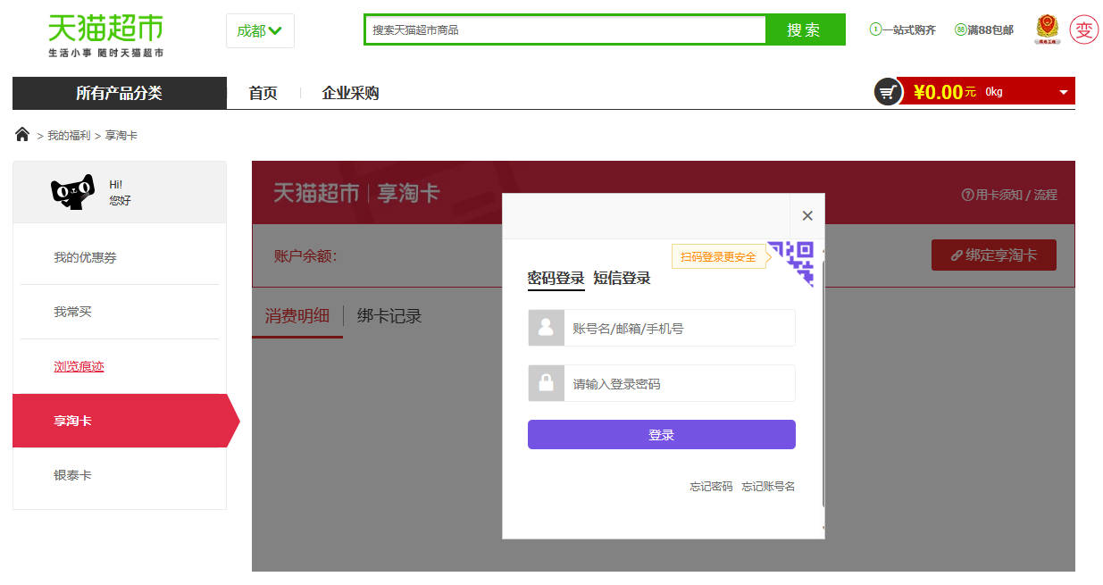
Task: Click the 扫码登录更安全 tooltip
Action: (718, 257)
